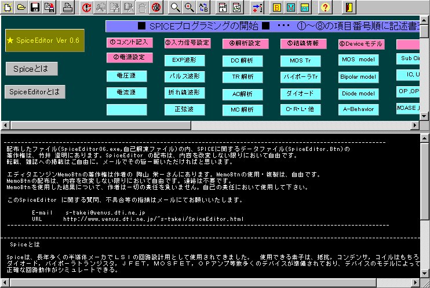Screen dimensions: 430x288
Task: Select the ⑤結線情報 header button
Action: (303, 43)
